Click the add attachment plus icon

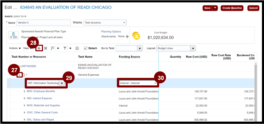click(127, 37)
